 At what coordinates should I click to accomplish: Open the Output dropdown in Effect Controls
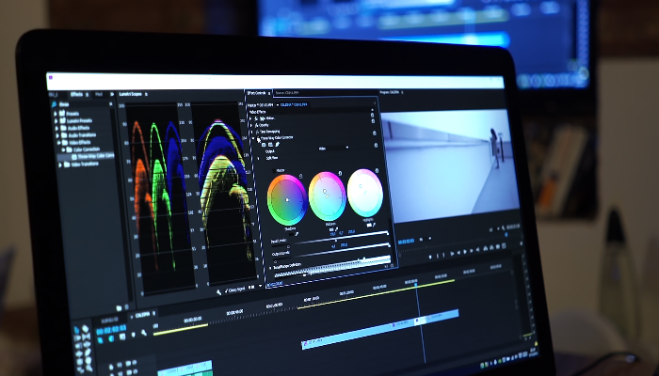[334, 148]
